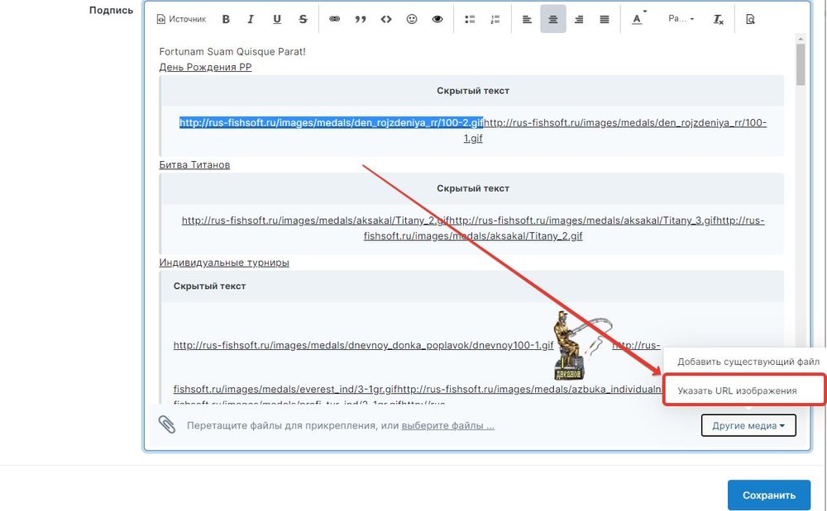827x511 pixels.
Task: Open the Другие медиа dropdown
Action: (x=748, y=425)
